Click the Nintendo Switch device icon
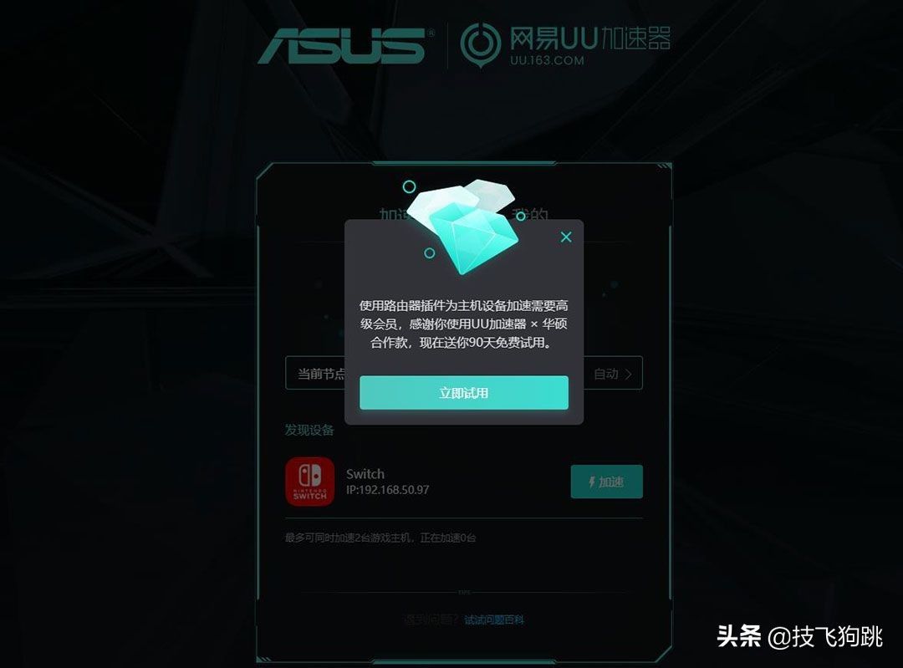 [x=310, y=482]
